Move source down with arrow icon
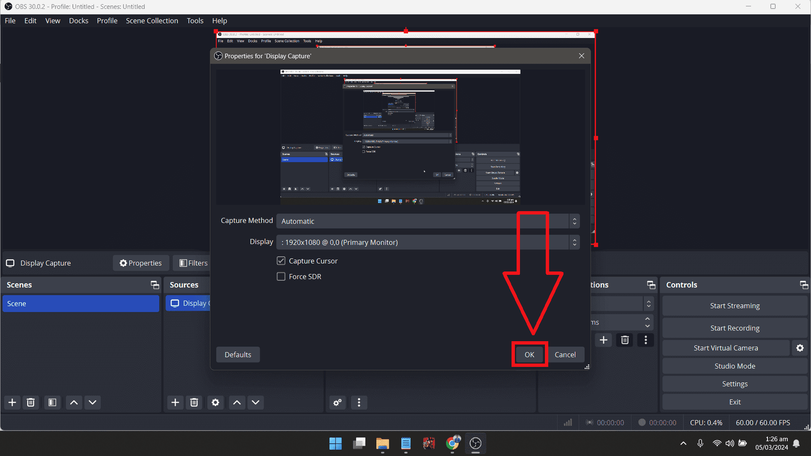Viewport: 811px width, 456px height. coord(255,402)
